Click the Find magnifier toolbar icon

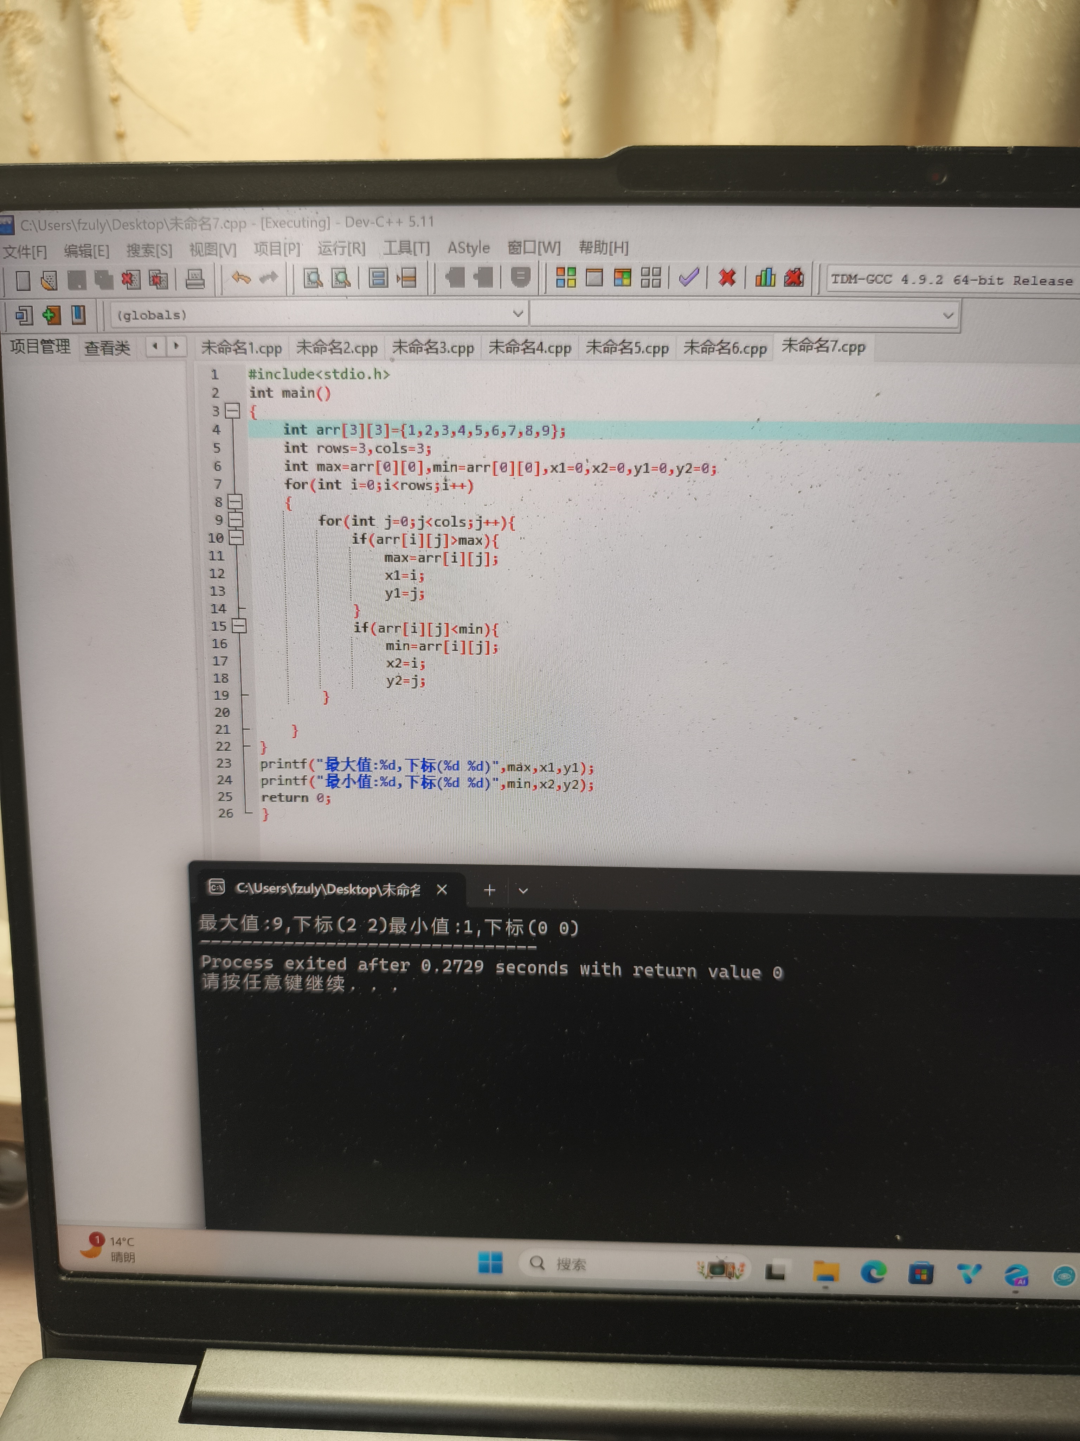coord(313,279)
